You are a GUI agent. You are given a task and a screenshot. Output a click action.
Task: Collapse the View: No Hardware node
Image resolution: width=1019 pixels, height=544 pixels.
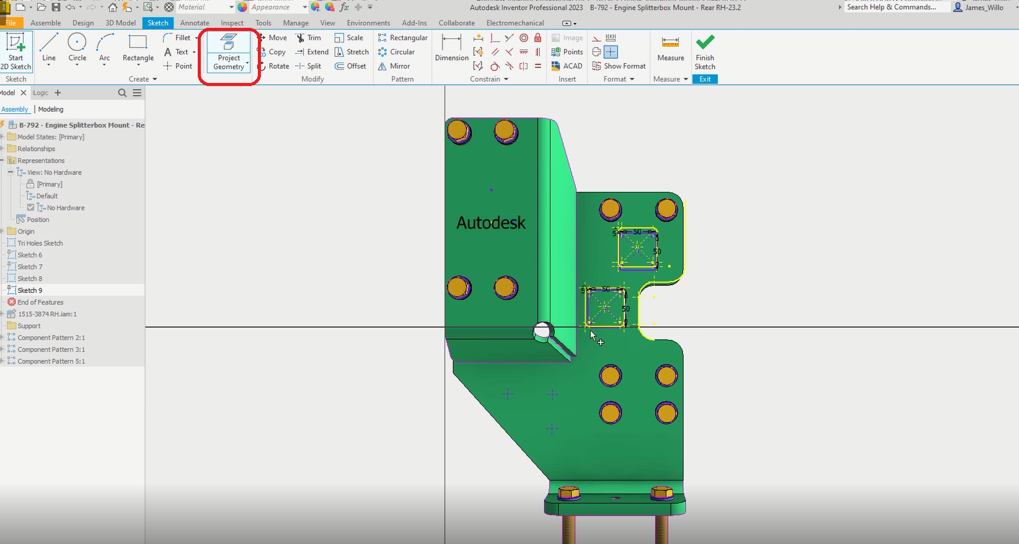11,173
